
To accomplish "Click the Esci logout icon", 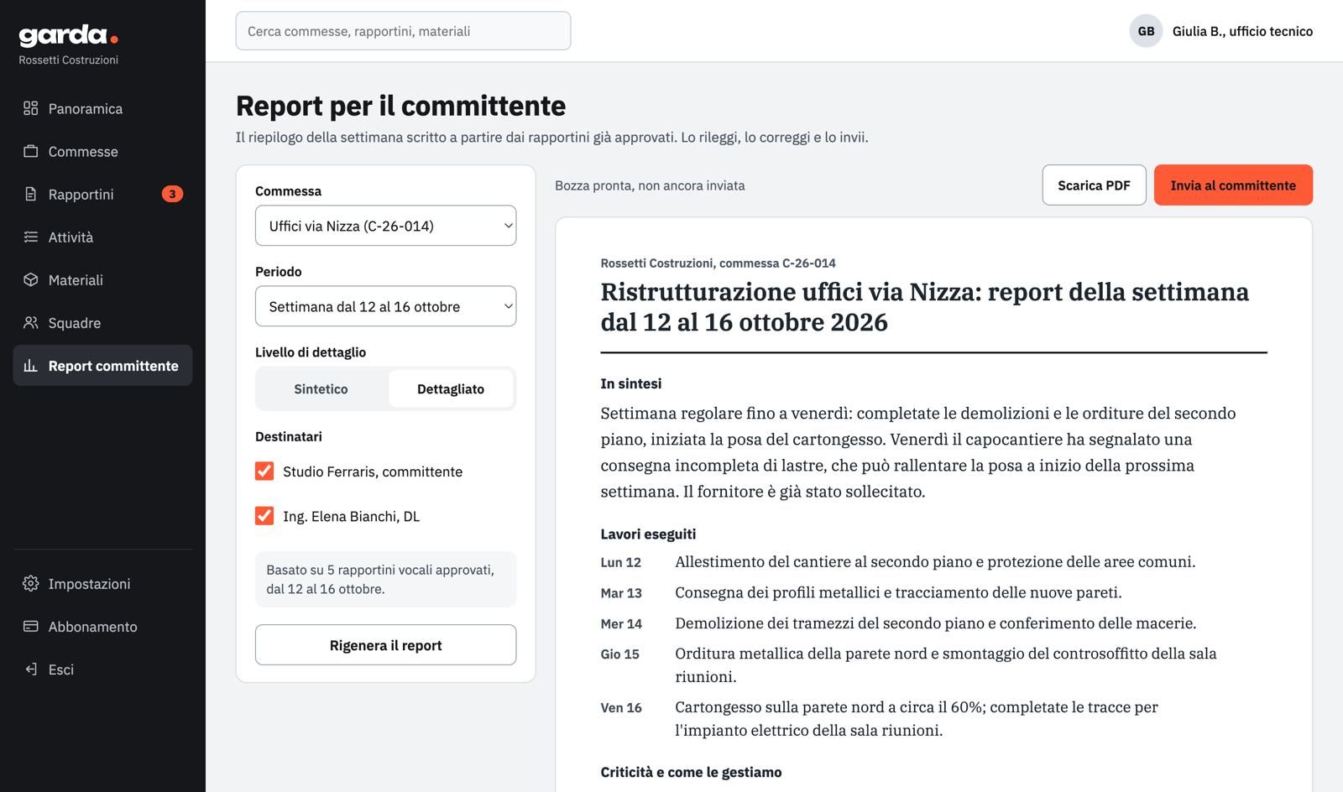I will pyautogui.click(x=31, y=669).
